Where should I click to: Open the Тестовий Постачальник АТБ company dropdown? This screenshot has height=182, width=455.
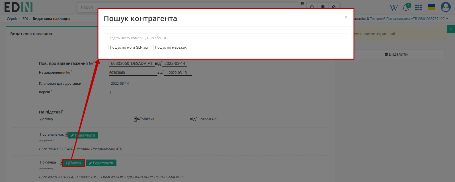click(407, 19)
